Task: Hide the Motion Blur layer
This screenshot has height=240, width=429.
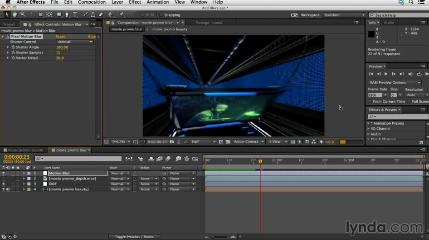Action: [4, 173]
